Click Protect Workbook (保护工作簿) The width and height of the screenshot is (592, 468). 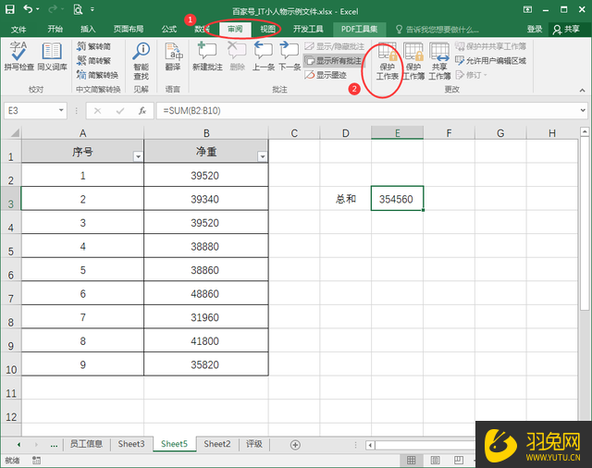[413, 61]
